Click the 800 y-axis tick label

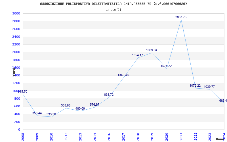click(17, 99)
